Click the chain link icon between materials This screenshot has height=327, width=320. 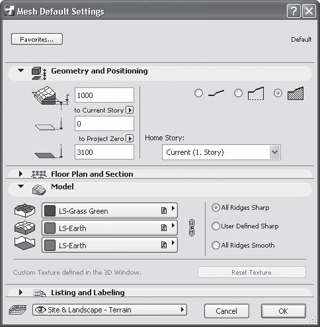coord(192,228)
